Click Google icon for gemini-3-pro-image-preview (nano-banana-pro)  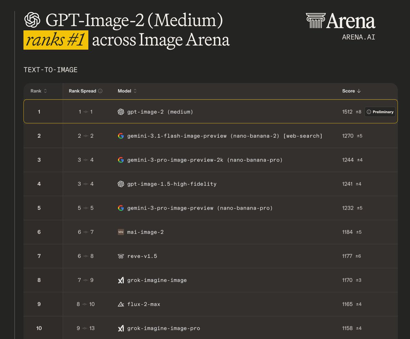tap(121, 208)
